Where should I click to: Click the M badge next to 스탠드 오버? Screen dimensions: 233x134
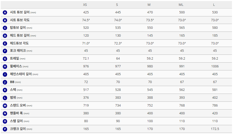(x=5, y=105)
